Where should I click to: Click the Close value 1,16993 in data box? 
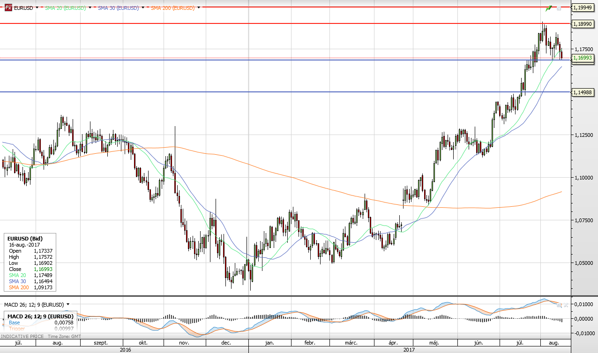tap(42, 269)
